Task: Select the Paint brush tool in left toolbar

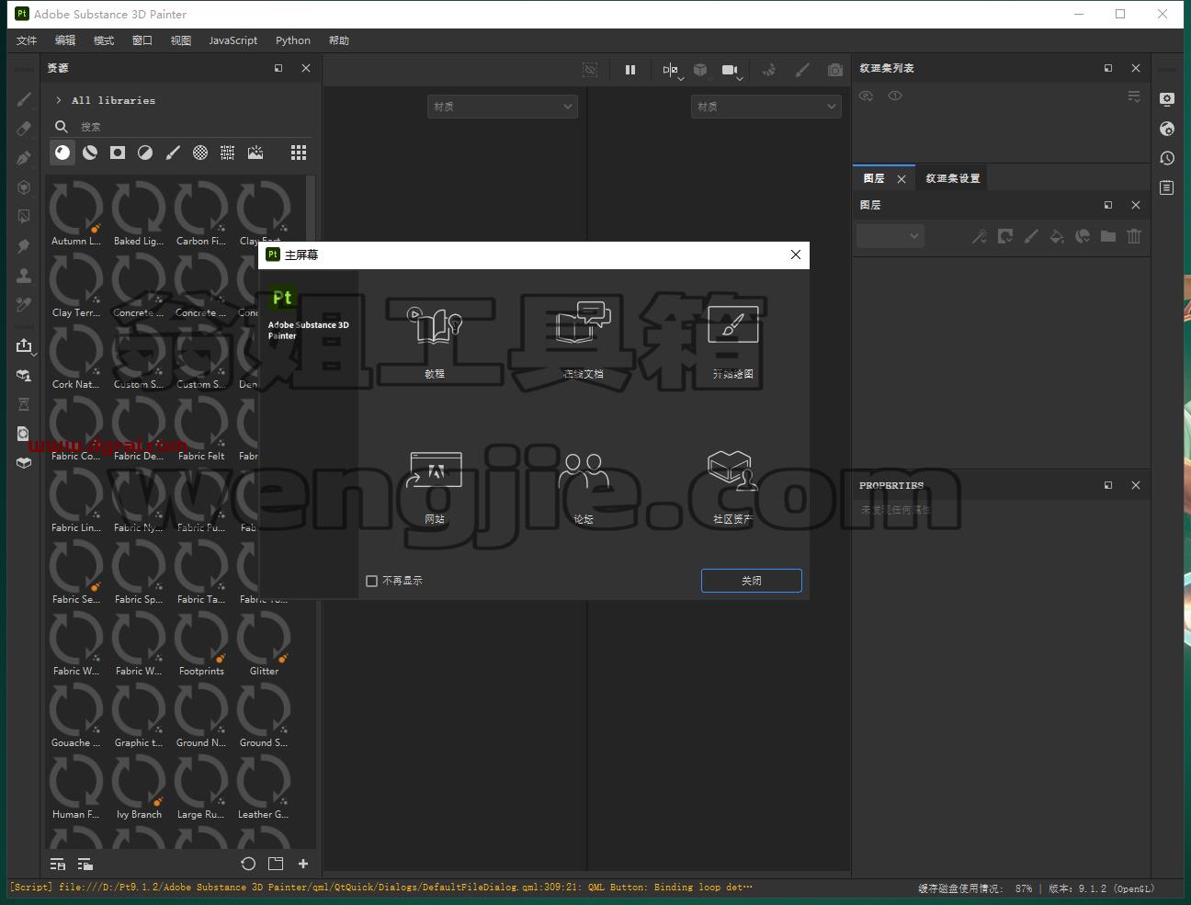Action: coord(24,99)
